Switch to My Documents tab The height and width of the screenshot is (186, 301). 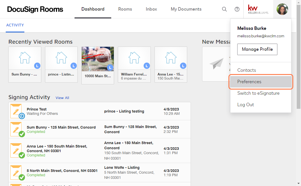[x=186, y=9]
